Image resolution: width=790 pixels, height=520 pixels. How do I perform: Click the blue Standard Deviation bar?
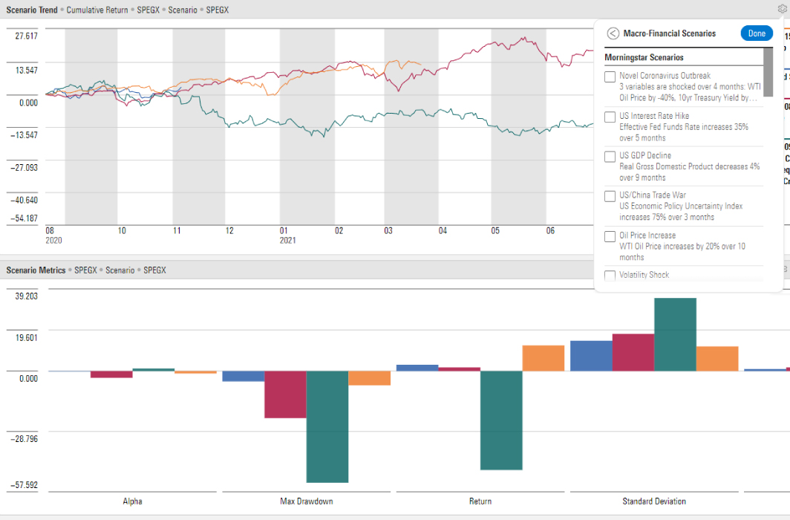[x=590, y=356]
